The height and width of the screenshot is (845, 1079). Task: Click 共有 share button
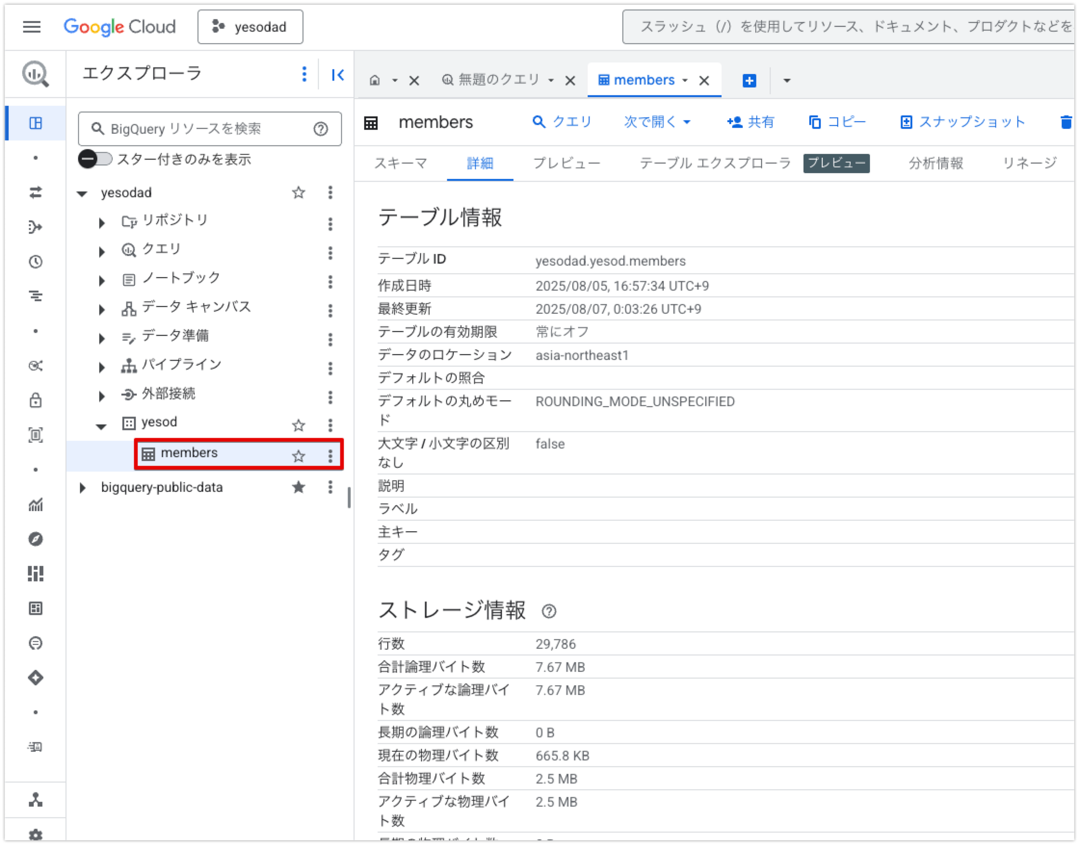tap(750, 122)
